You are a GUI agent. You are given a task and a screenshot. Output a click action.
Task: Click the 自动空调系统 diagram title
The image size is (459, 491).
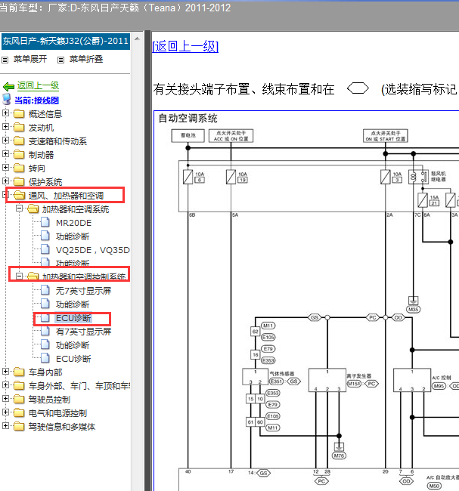click(x=188, y=119)
